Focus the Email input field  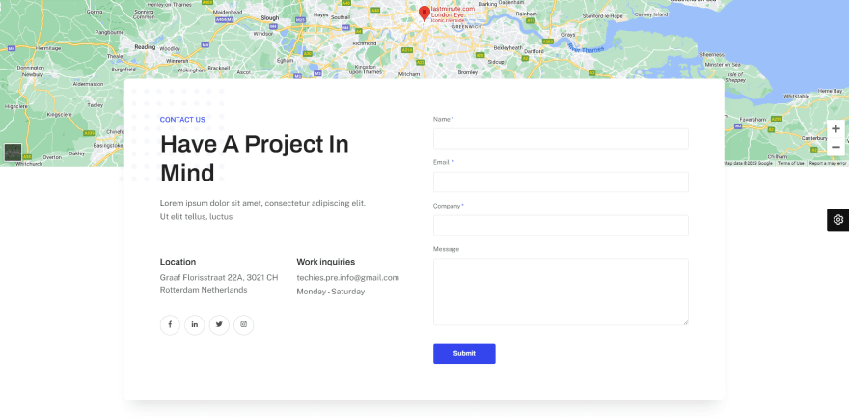(x=561, y=182)
